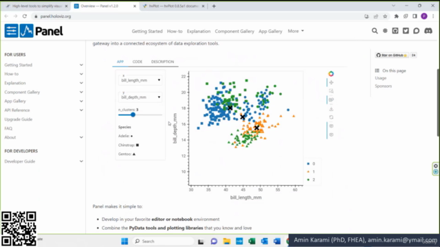
Task: Reset the plot view
Action: coord(331,117)
